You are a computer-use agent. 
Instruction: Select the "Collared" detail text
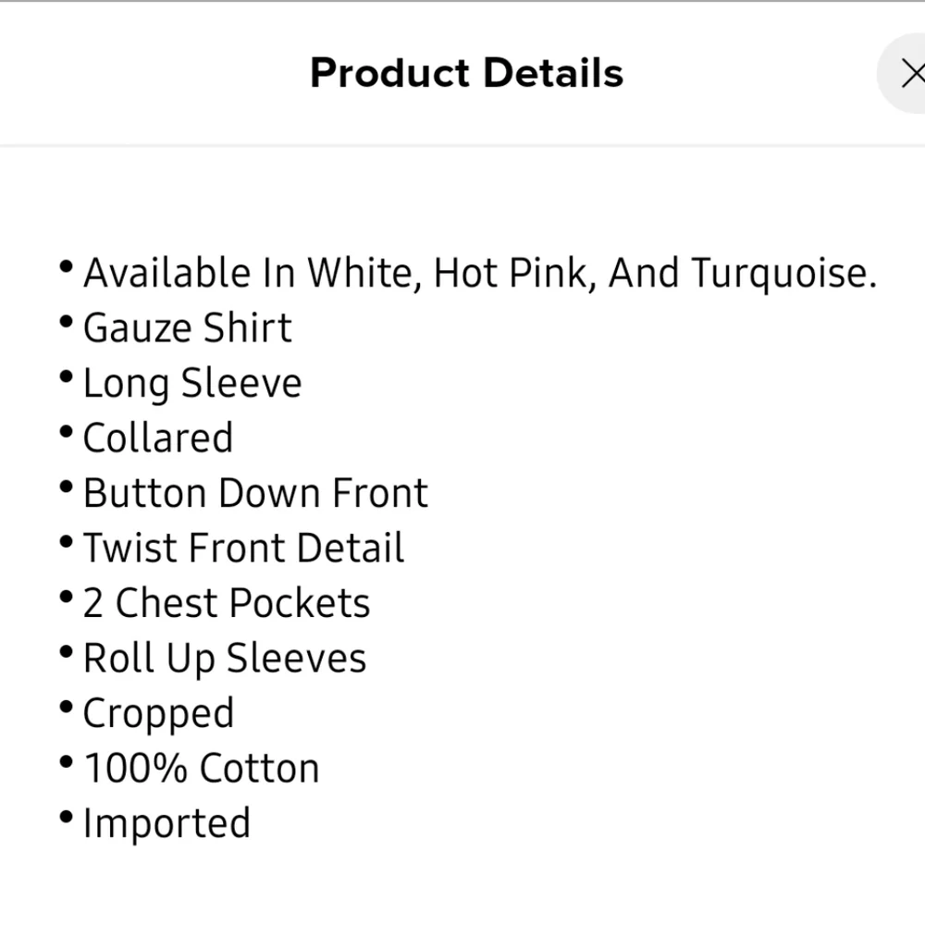point(158,438)
